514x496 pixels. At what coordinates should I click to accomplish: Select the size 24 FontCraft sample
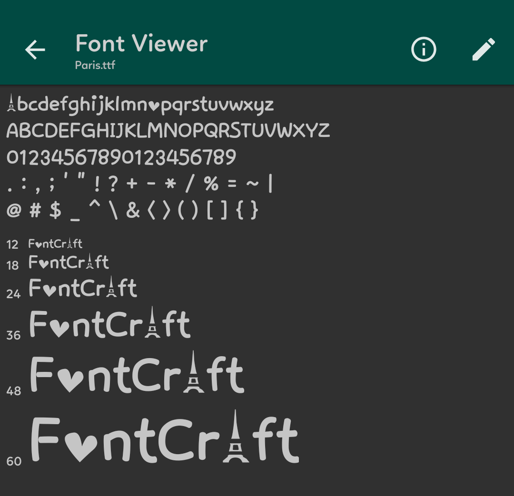(83, 287)
